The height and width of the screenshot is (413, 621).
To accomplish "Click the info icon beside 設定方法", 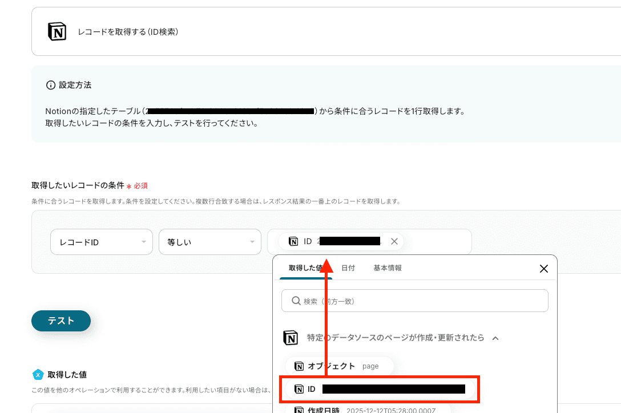I will tap(51, 85).
